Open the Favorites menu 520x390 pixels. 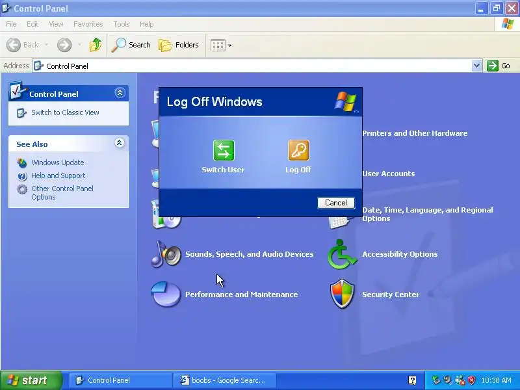[x=88, y=24]
